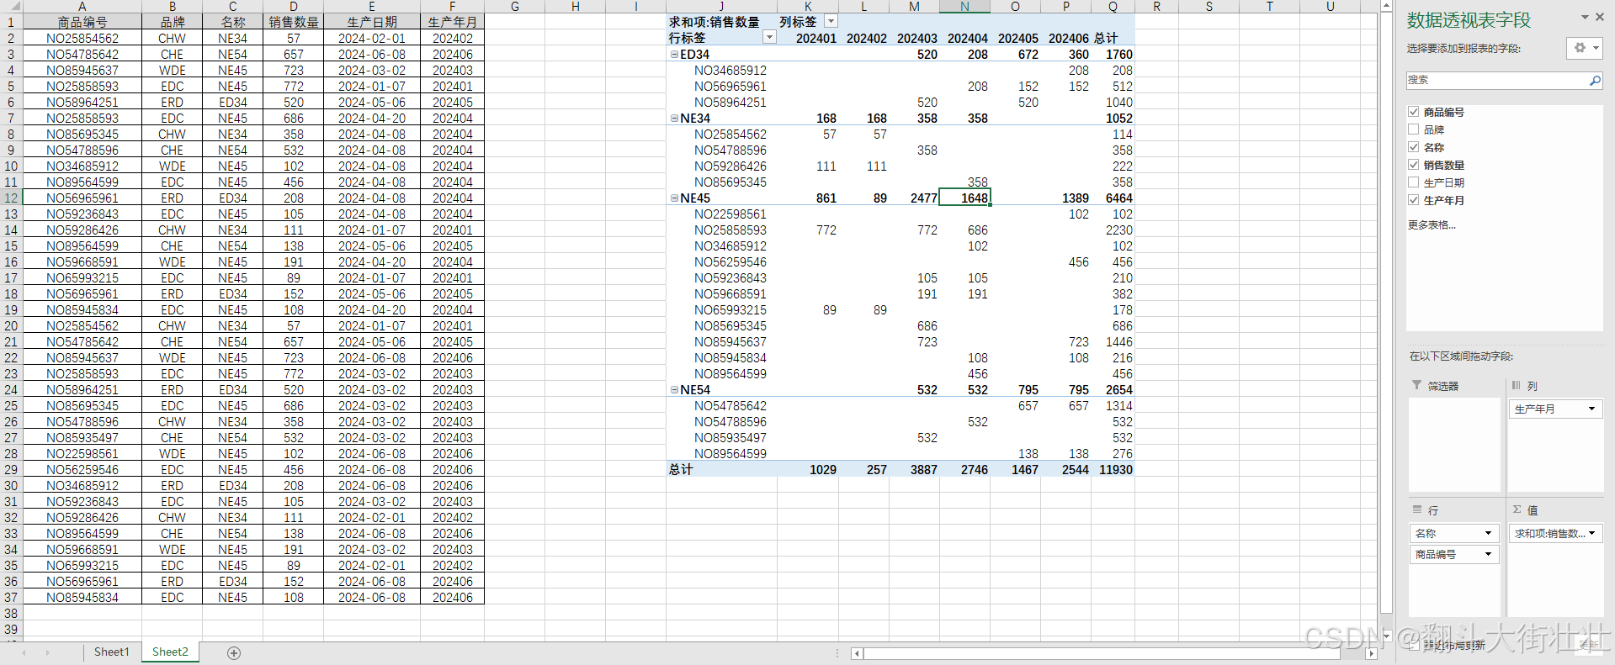Open the 列标签 filter dropdown

[x=831, y=22]
